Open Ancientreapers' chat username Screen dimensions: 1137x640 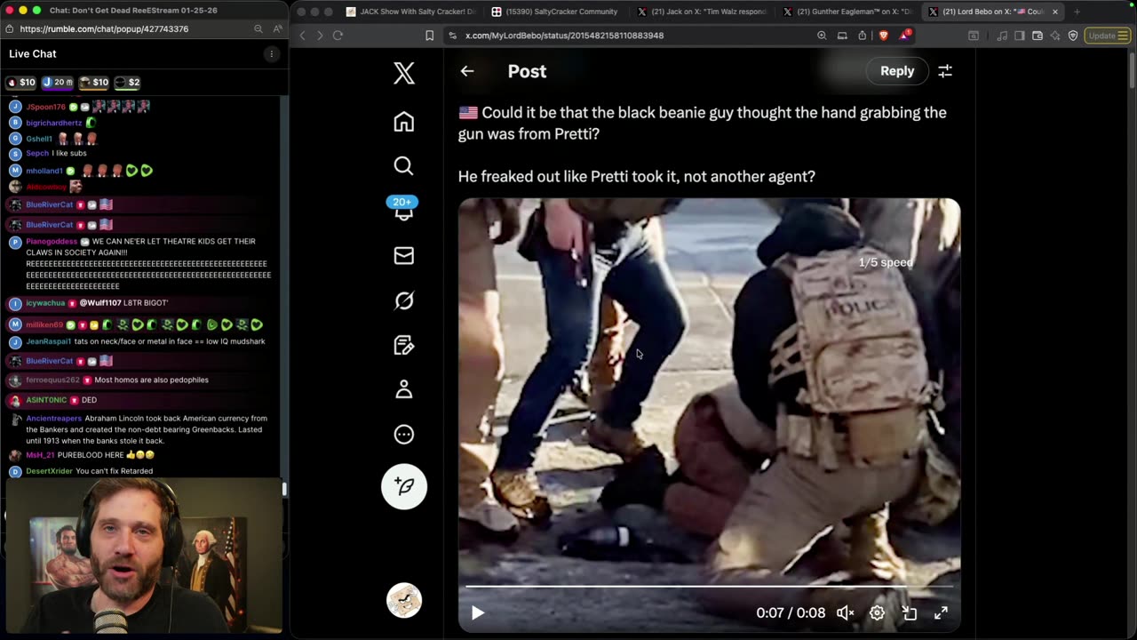[53, 418]
